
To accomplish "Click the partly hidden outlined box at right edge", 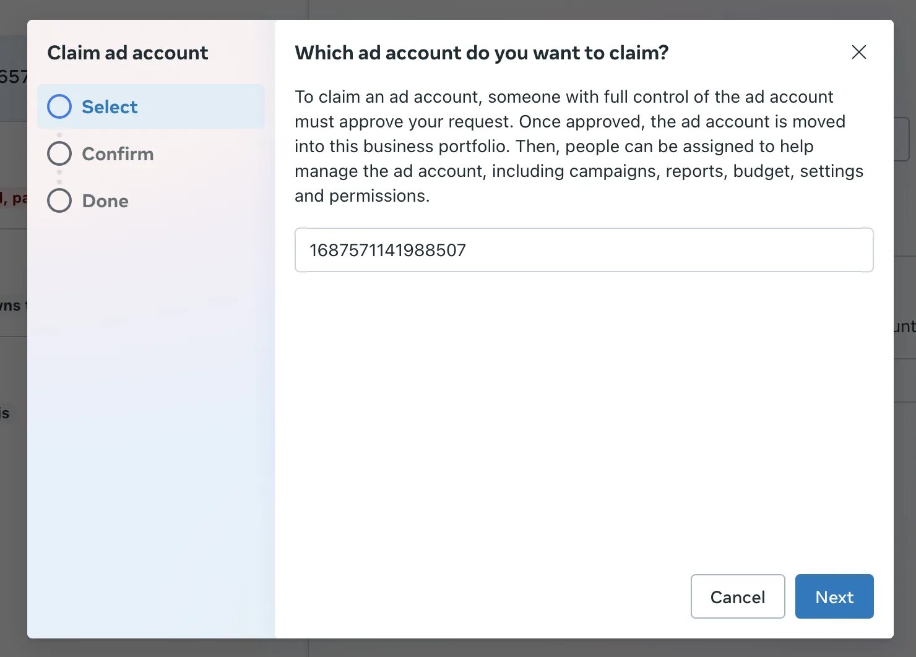I will [902, 139].
